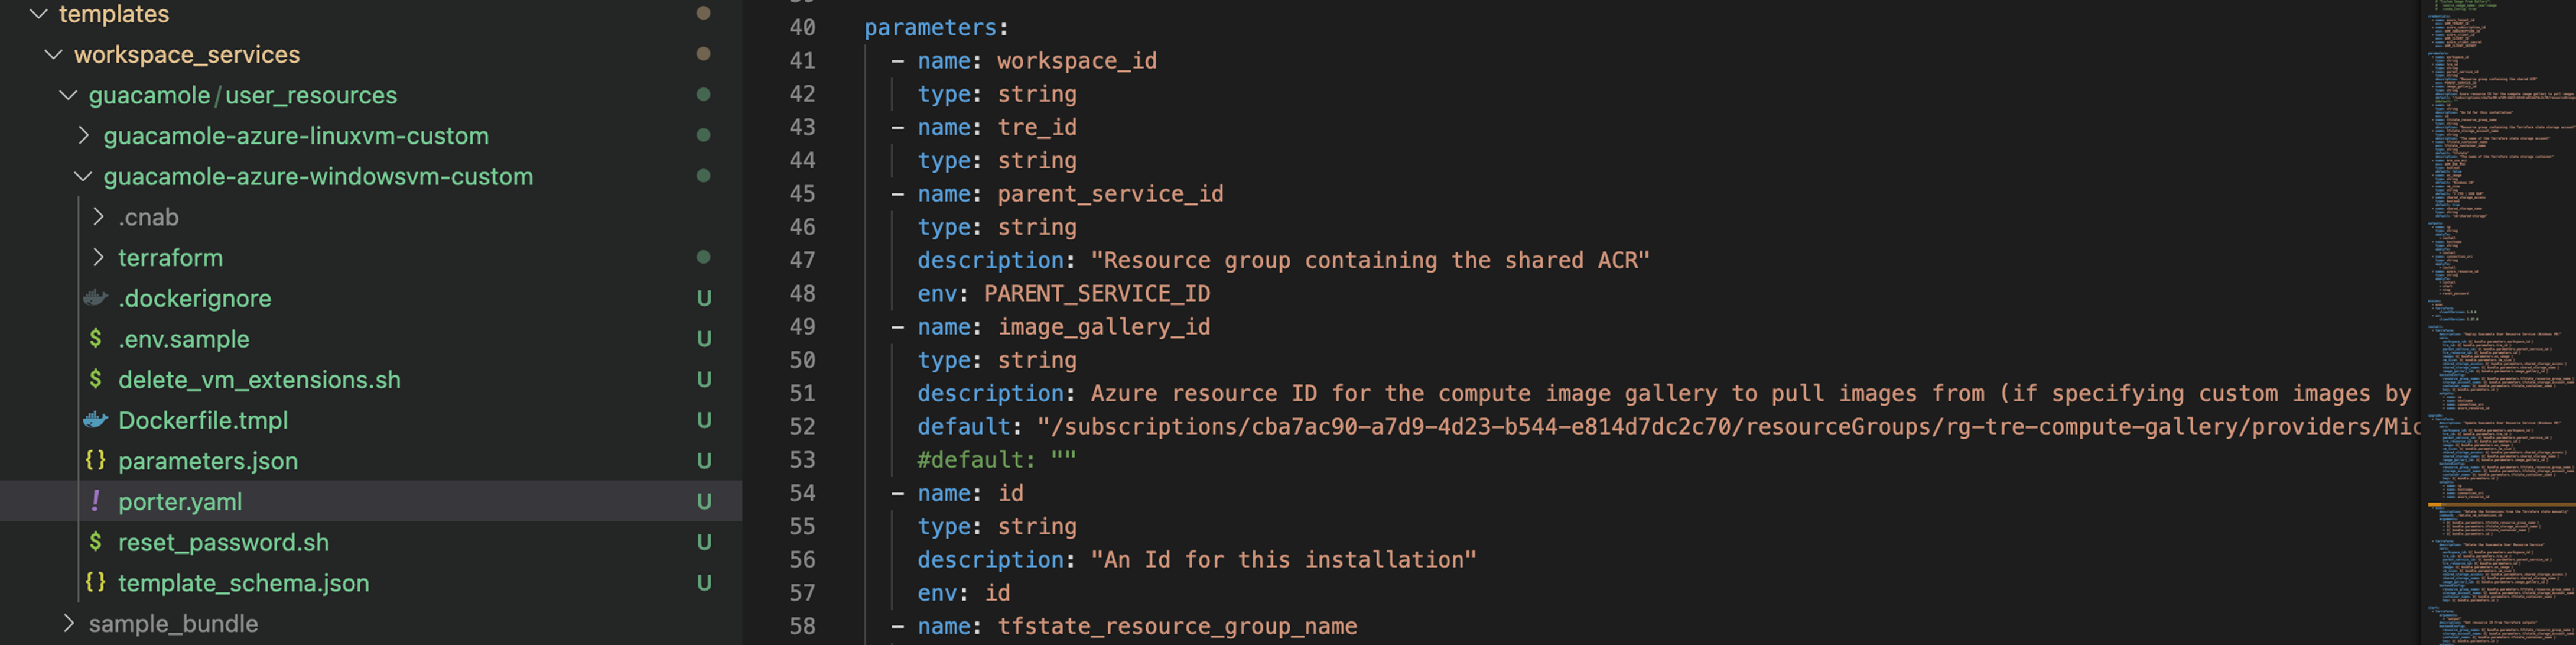The width and height of the screenshot is (2576, 645).
Task: Open Dockerfile.tmpl via its Docker whale icon
Action: point(95,420)
